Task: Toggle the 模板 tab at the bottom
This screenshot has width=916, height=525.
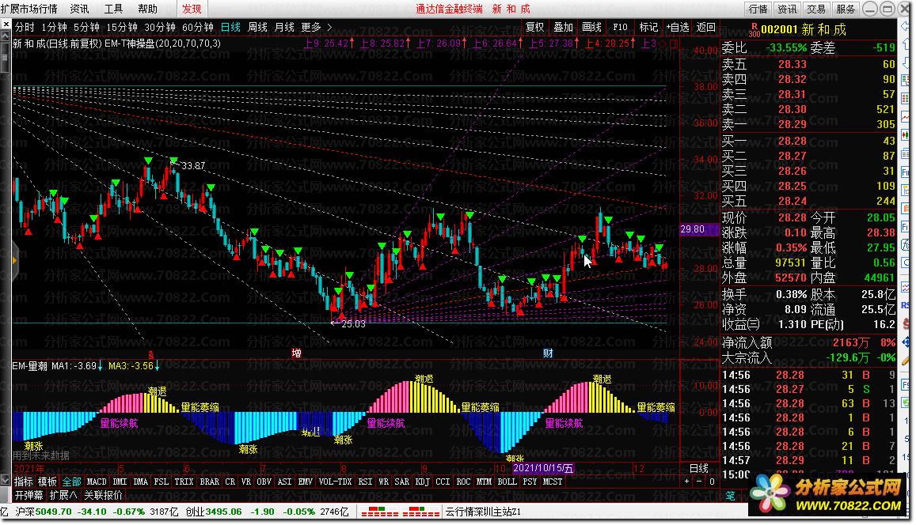Action: click(48, 482)
